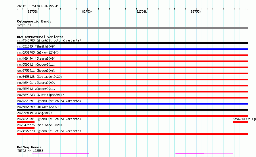This screenshot has height=157, width=256.
Task: Click the short red nsv4213995 bar
Action: (x=240, y=122)
